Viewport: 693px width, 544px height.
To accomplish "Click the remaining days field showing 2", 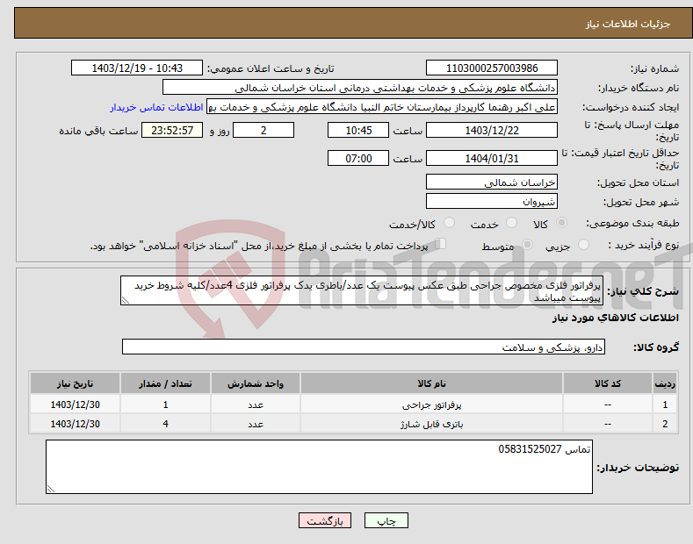I will pyautogui.click(x=263, y=130).
